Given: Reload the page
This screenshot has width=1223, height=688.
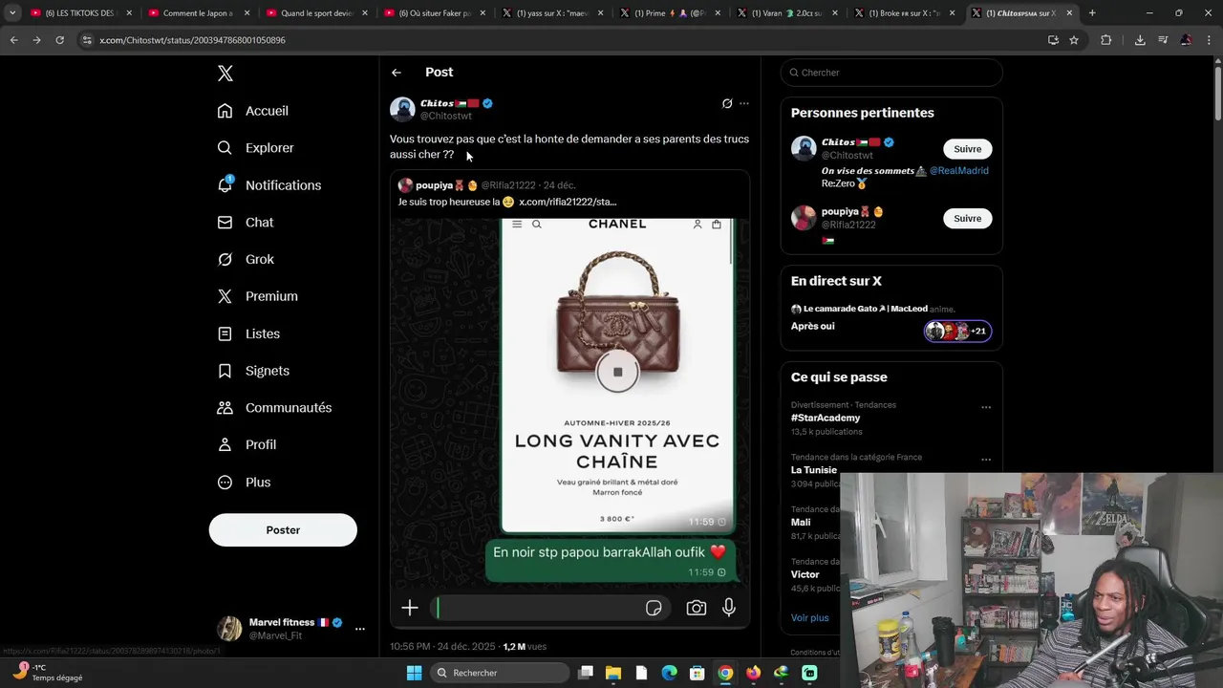Looking at the screenshot, I should (59, 40).
